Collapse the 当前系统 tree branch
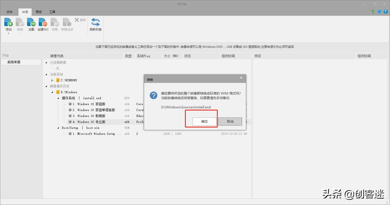This screenshot has width=390, height=205. click(x=46, y=74)
